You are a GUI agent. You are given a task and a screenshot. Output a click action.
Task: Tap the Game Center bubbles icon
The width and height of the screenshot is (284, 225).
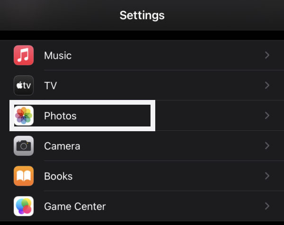pyautogui.click(x=24, y=207)
